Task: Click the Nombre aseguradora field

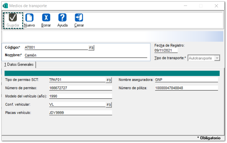Action: [x=186, y=80]
